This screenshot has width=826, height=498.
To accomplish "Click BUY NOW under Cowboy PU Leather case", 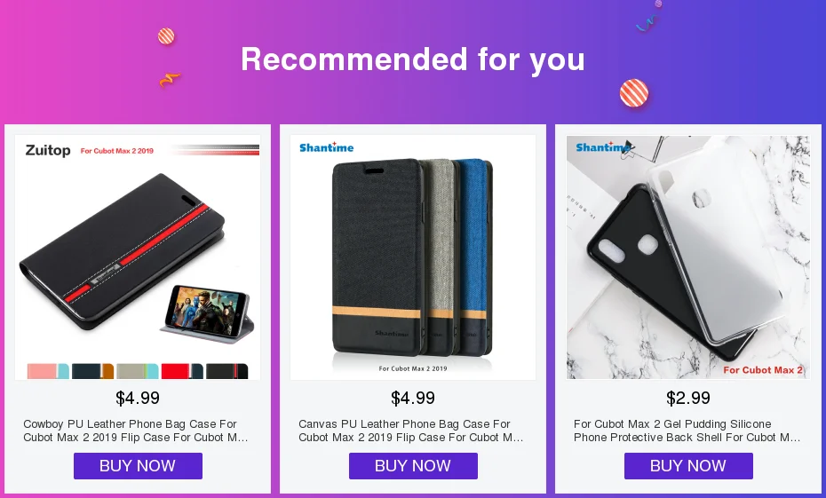I will pyautogui.click(x=138, y=466).
